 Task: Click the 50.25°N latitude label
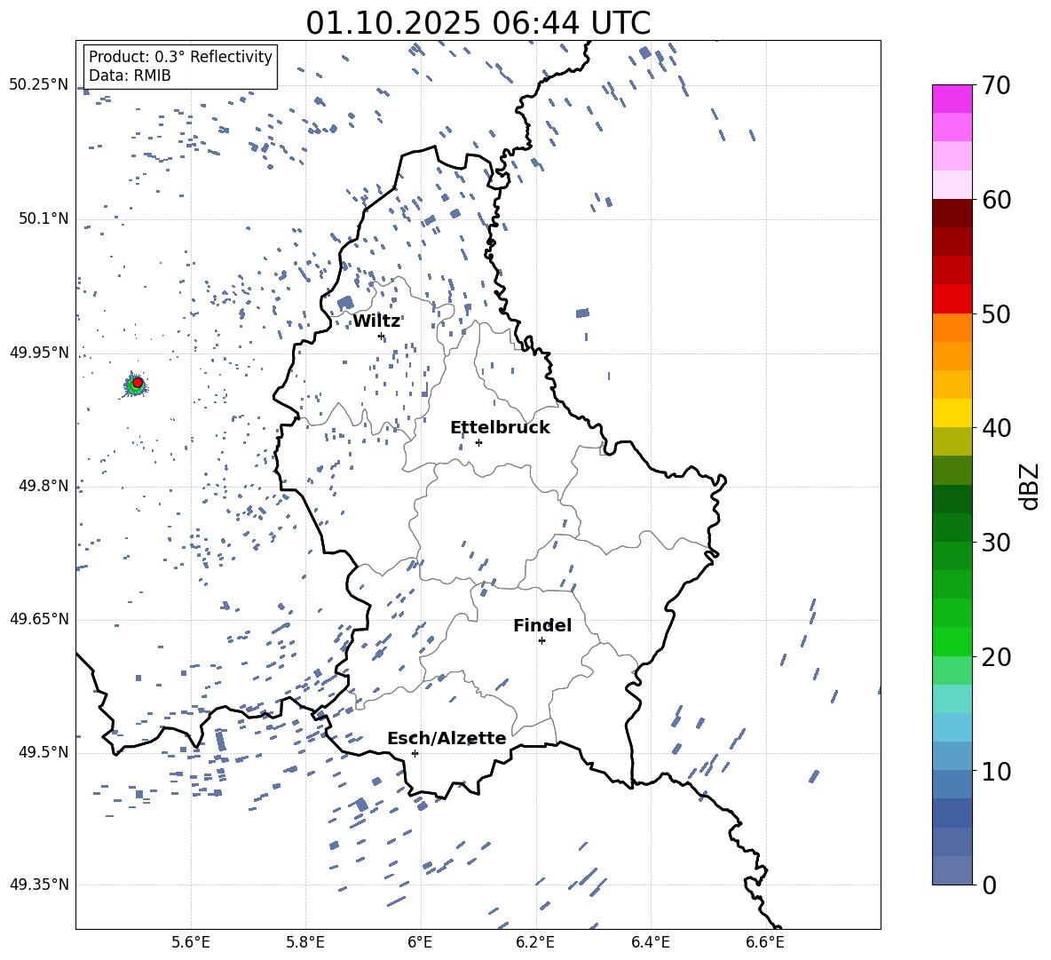39,85
